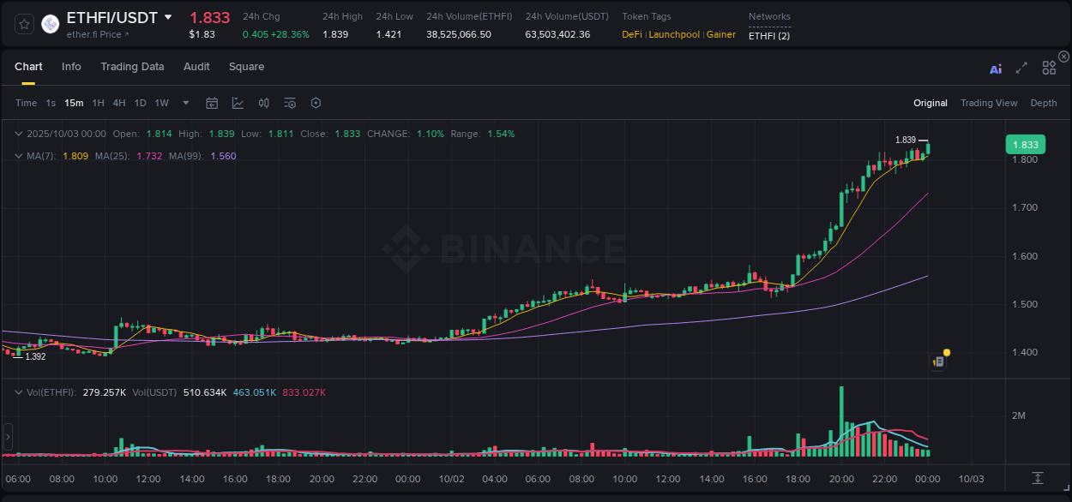Image resolution: width=1072 pixels, height=502 pixels.
Task: Open the Audit tab
Action: [x=196, y=66]
